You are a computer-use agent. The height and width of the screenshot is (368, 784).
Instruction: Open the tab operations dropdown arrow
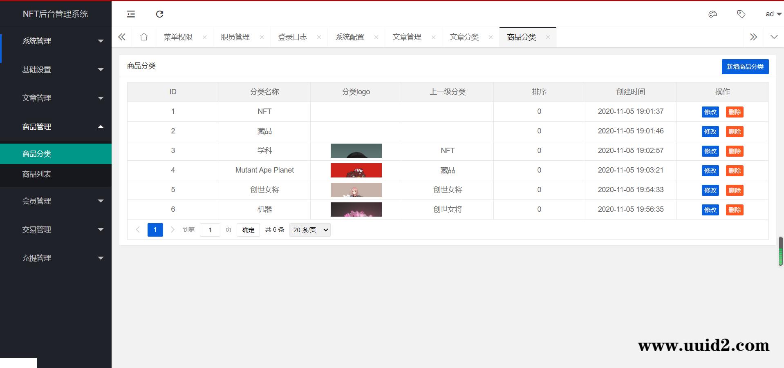point(774,37)
